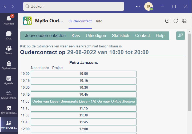Open the MyRo Online app
192x134 pixels.
click(x=9, y=95)
